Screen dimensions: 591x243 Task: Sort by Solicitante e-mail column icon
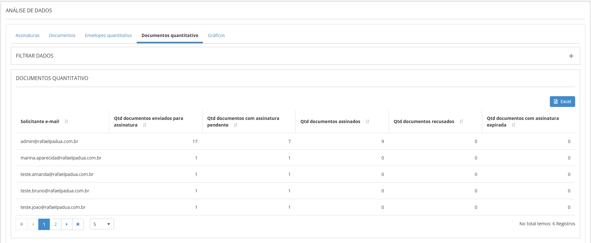pos(66,121)
